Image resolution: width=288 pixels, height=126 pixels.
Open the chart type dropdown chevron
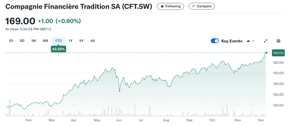point(253,41)
